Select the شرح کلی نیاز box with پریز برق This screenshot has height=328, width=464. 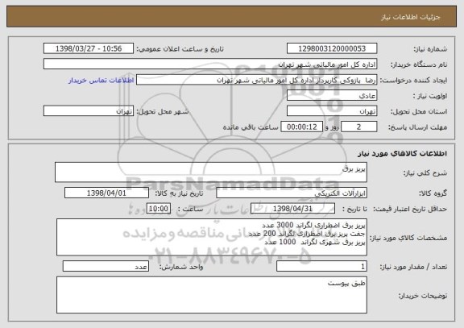pos(211,172)
